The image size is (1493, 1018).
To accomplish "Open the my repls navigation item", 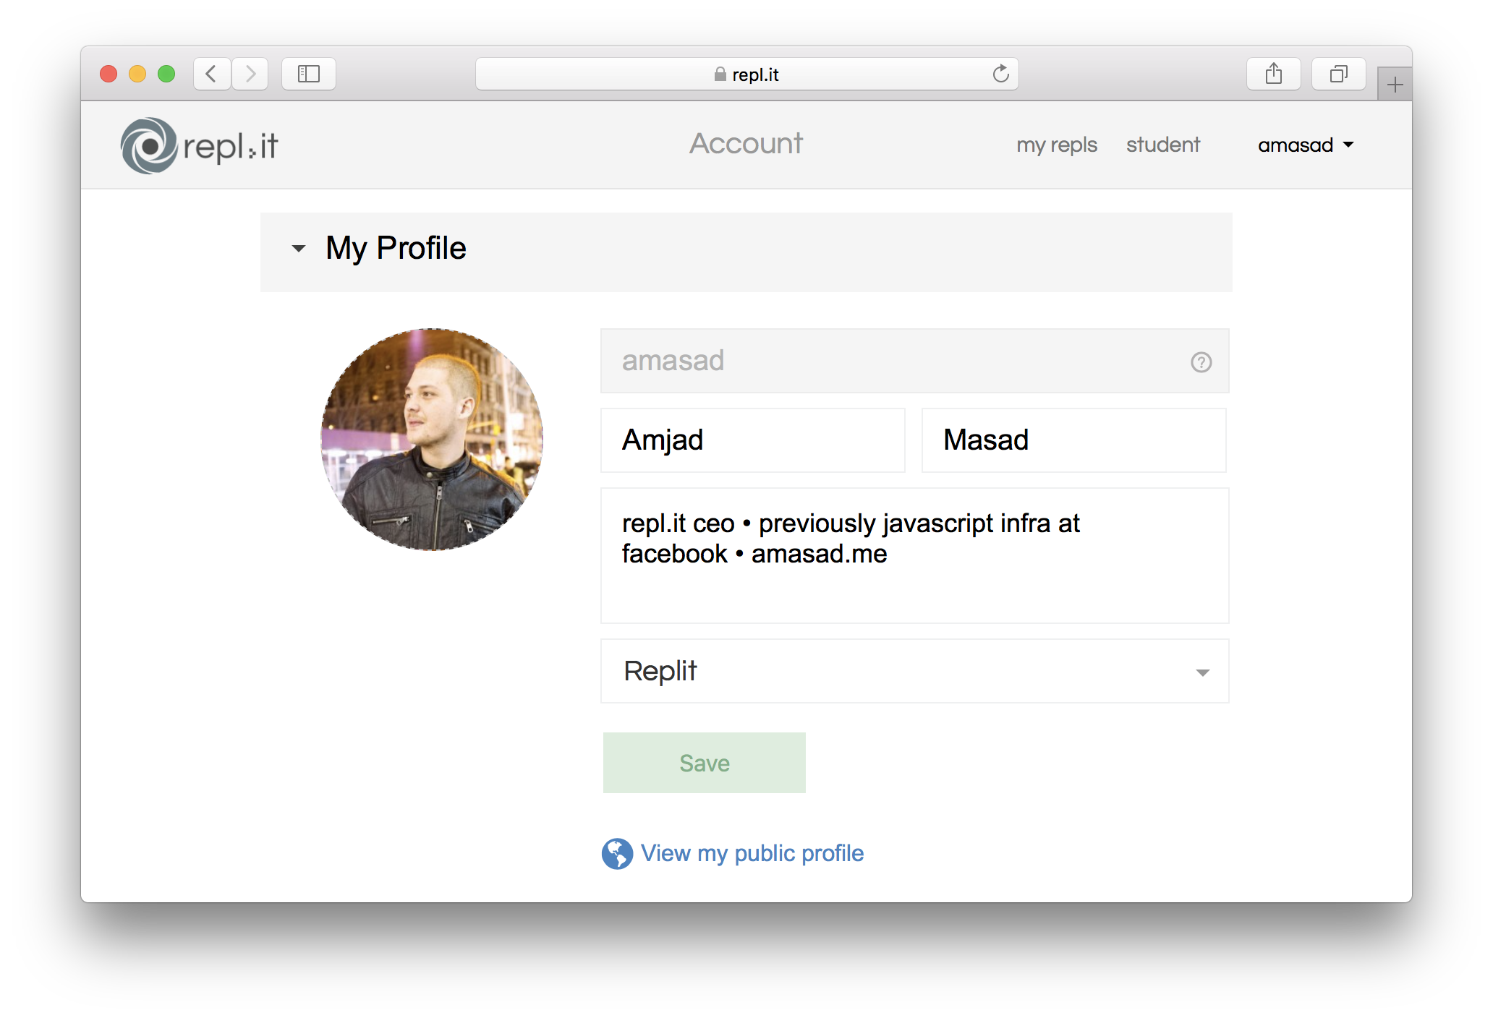I will tap(1056, 145).
